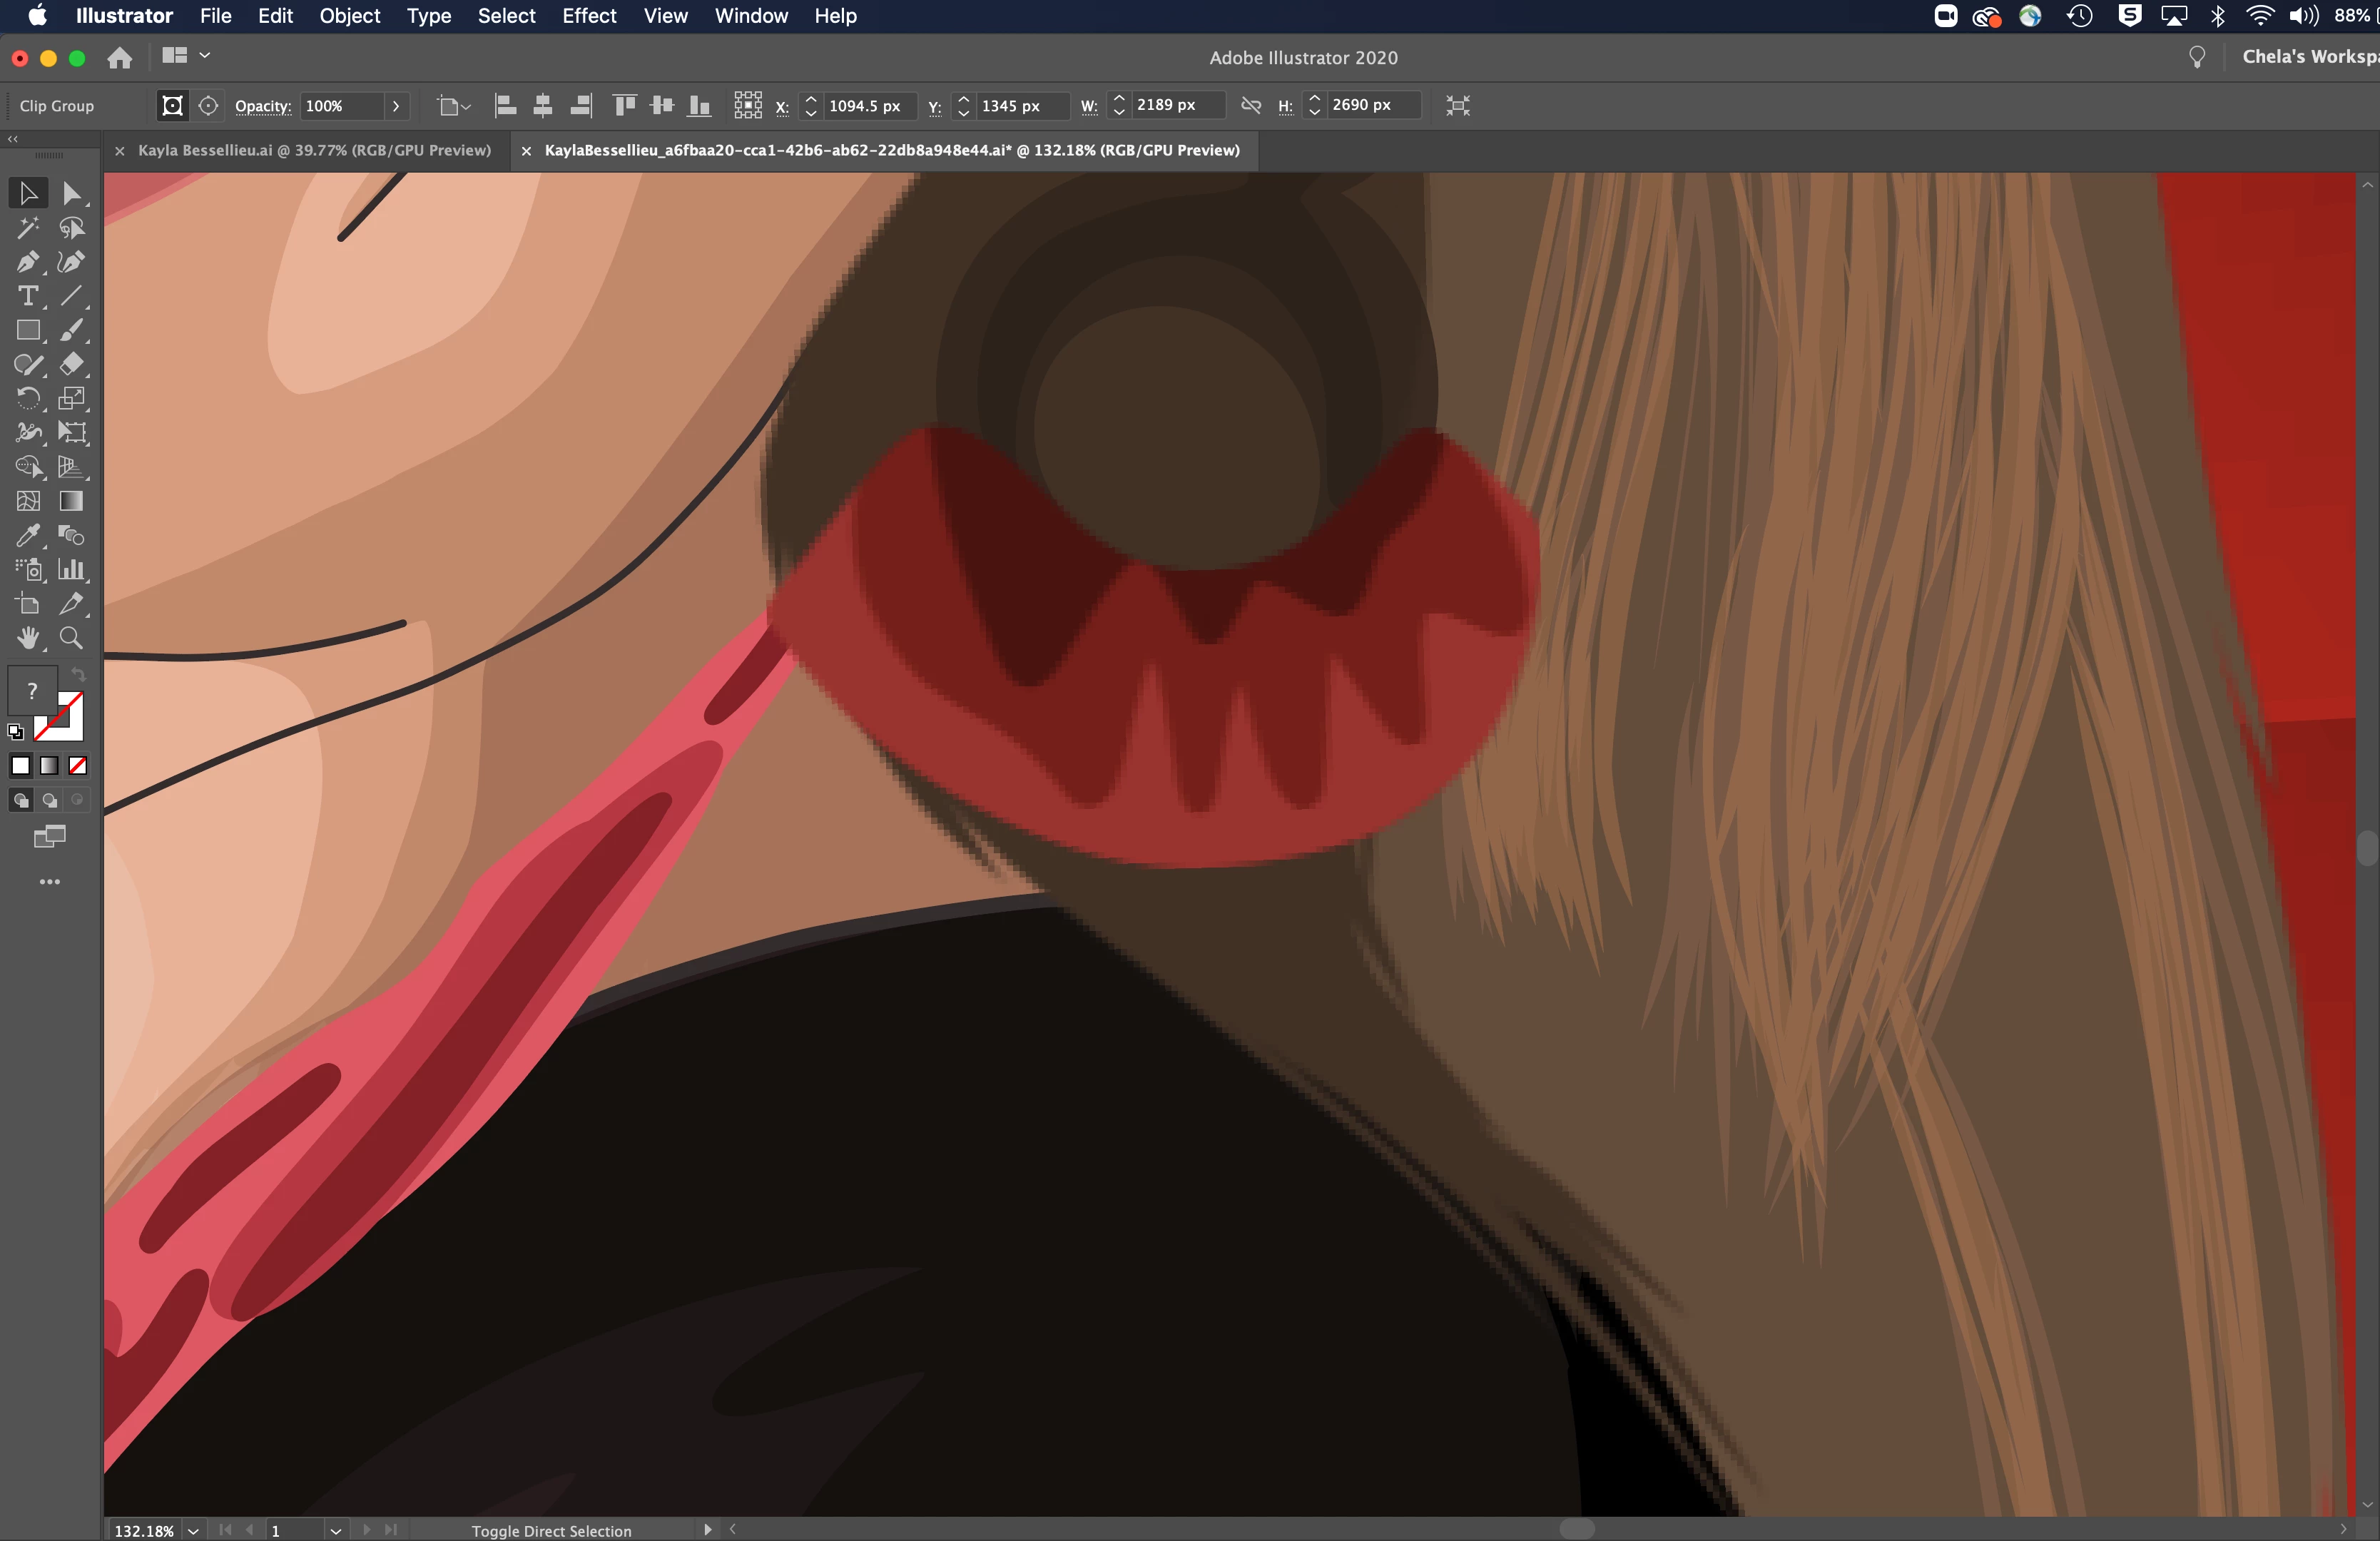Activate the Zoom tool

tap(71, 638)
